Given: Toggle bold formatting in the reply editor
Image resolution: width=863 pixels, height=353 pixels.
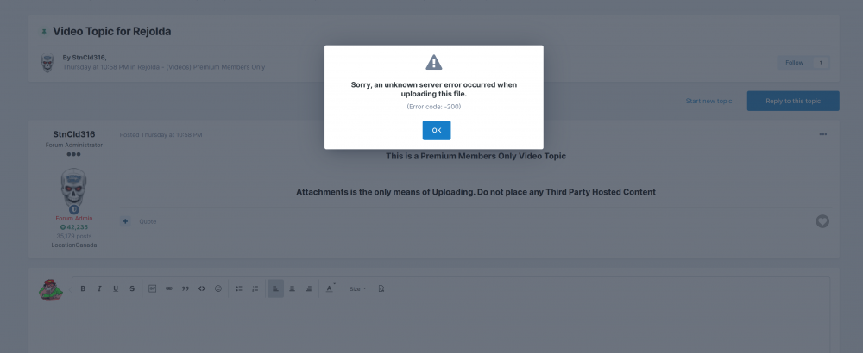Looking at the screenshot, I should click(83, 288).
